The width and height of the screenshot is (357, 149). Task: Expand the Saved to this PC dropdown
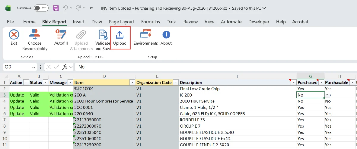(264, 8)
